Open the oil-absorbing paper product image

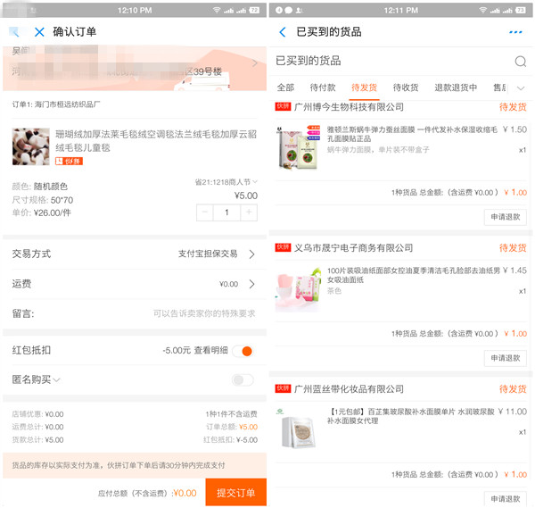[298, 289]
